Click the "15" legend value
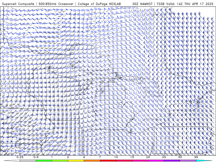216x162 pixels. click(x=132, y=157)
